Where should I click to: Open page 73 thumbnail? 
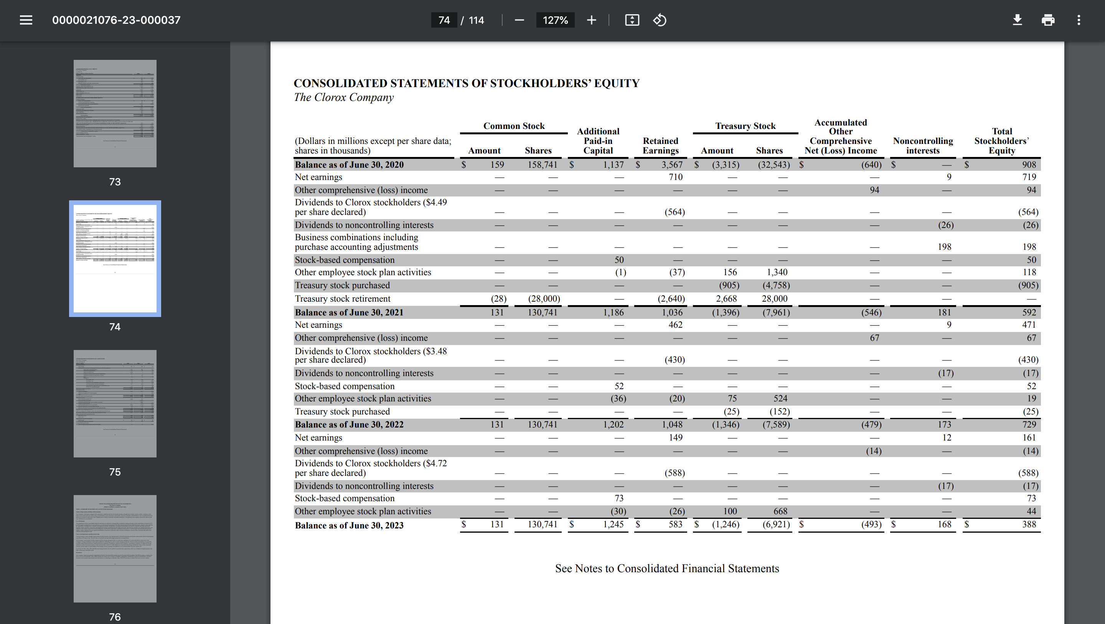tap(115, 113)
